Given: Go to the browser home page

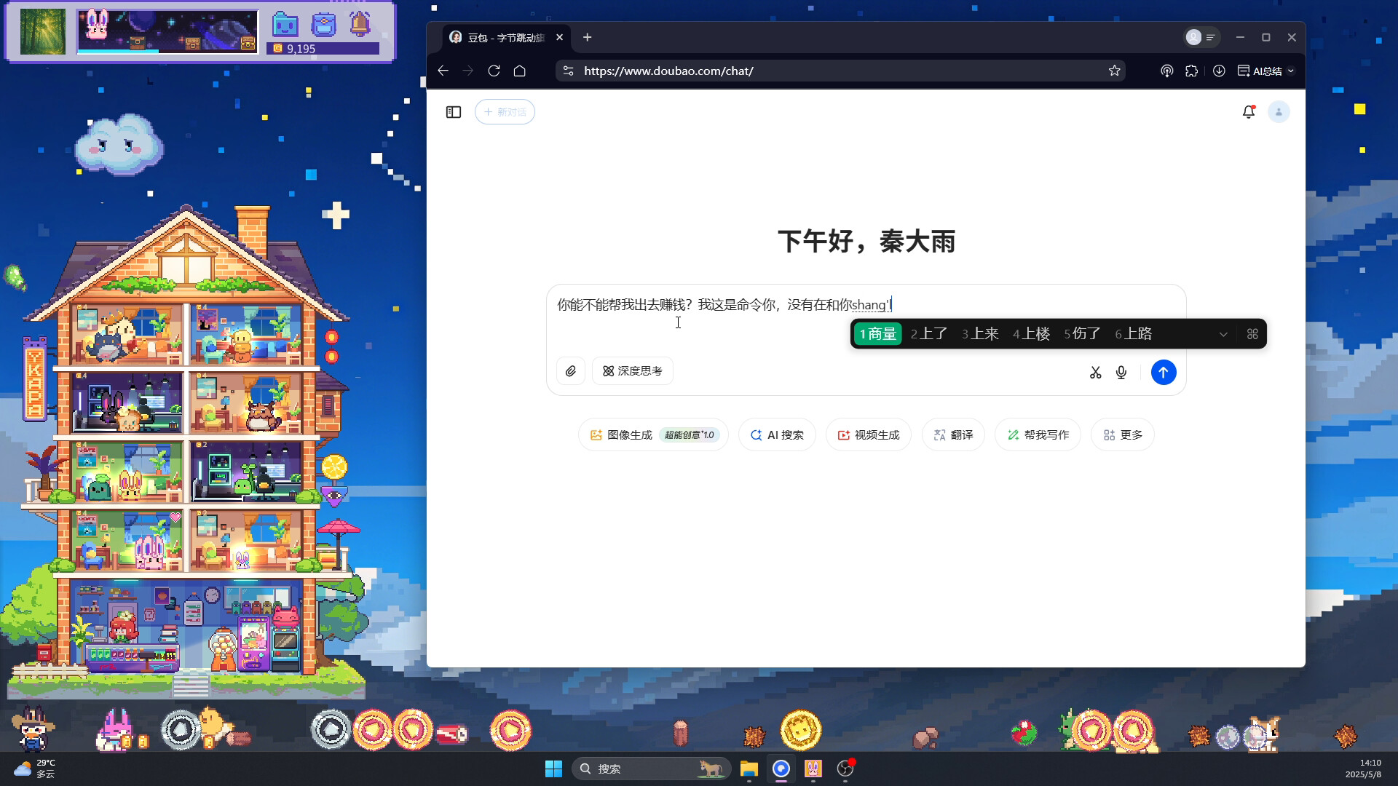Looking at the screenshot, I should tap(519, 71).
